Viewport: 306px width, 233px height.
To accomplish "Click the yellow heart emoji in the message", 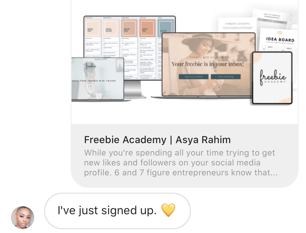I will [168, 210].
